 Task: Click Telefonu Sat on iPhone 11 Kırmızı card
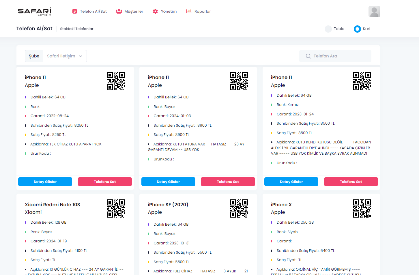click(x=351, y=182)
